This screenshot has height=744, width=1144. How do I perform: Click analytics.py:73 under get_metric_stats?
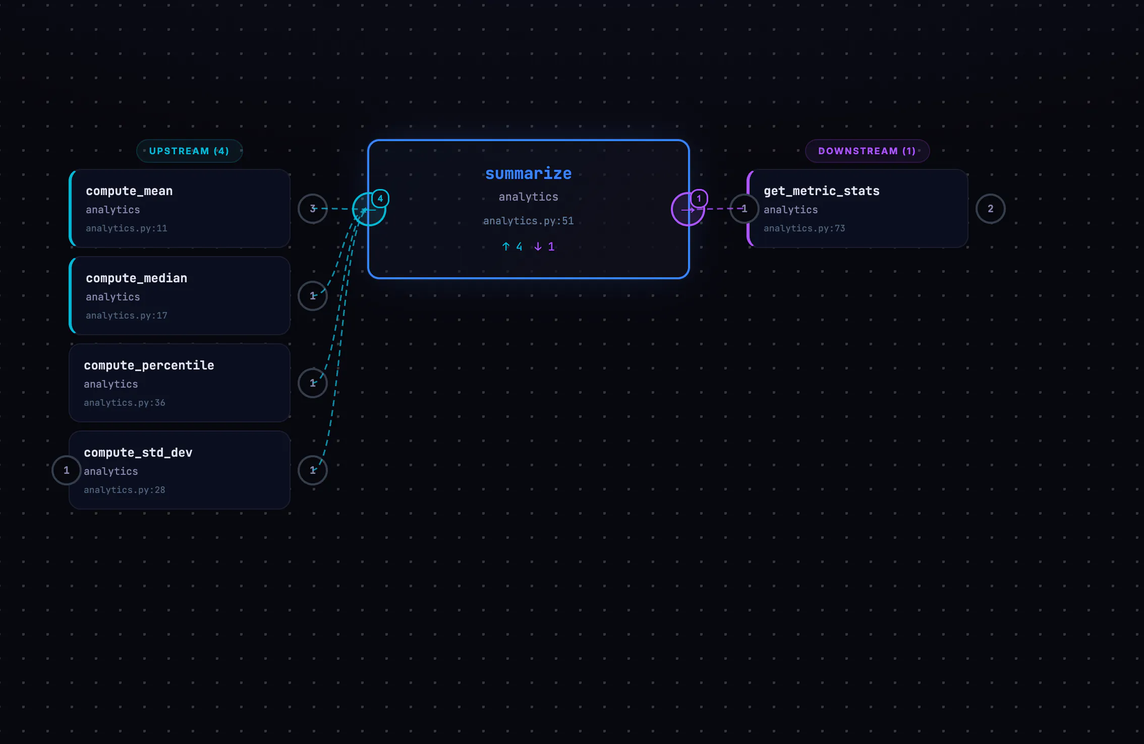click(x=805, y=228)
